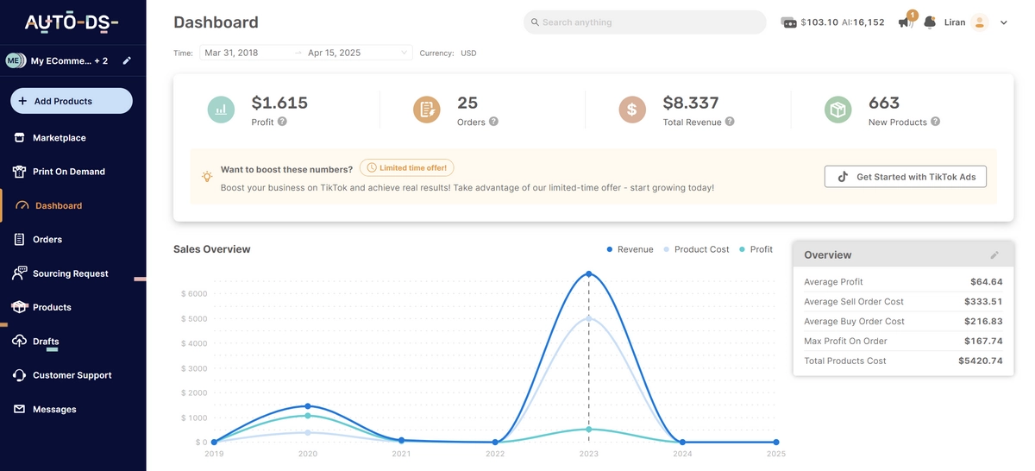This screenshot has height=471, width=1035.
Task: Click the Orders clipboard icon
Action: 19,239
